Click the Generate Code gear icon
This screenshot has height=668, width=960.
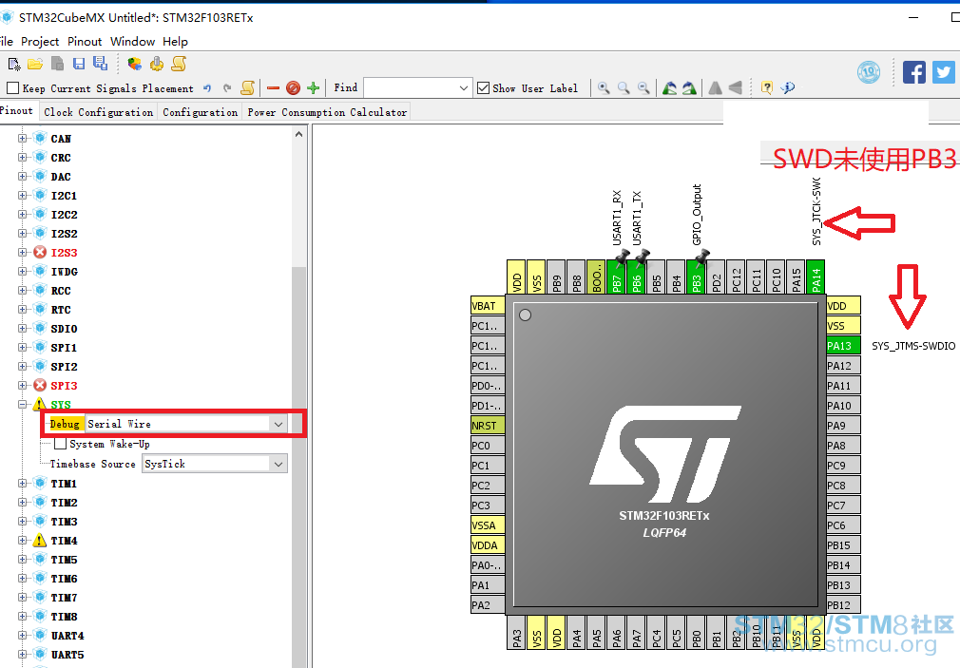click(x=157, y=64)
